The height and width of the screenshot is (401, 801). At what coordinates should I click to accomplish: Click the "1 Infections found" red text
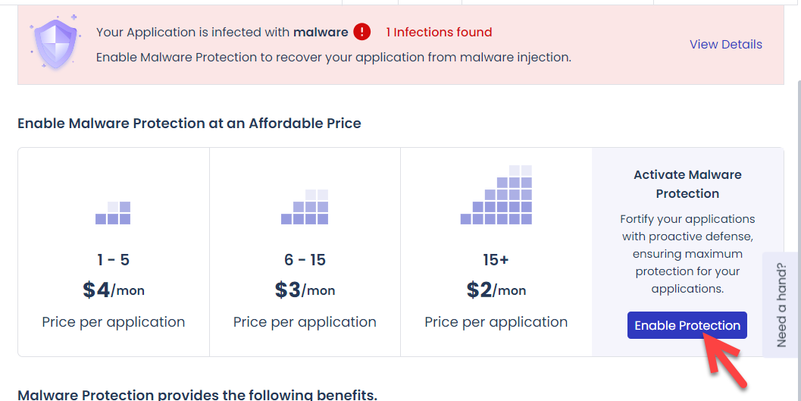[439, 32]
